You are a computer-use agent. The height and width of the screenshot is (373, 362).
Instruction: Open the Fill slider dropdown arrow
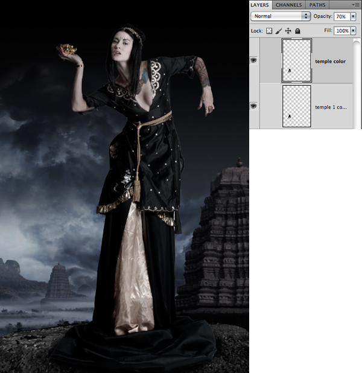pyautogui.click(x=353, y=31)
